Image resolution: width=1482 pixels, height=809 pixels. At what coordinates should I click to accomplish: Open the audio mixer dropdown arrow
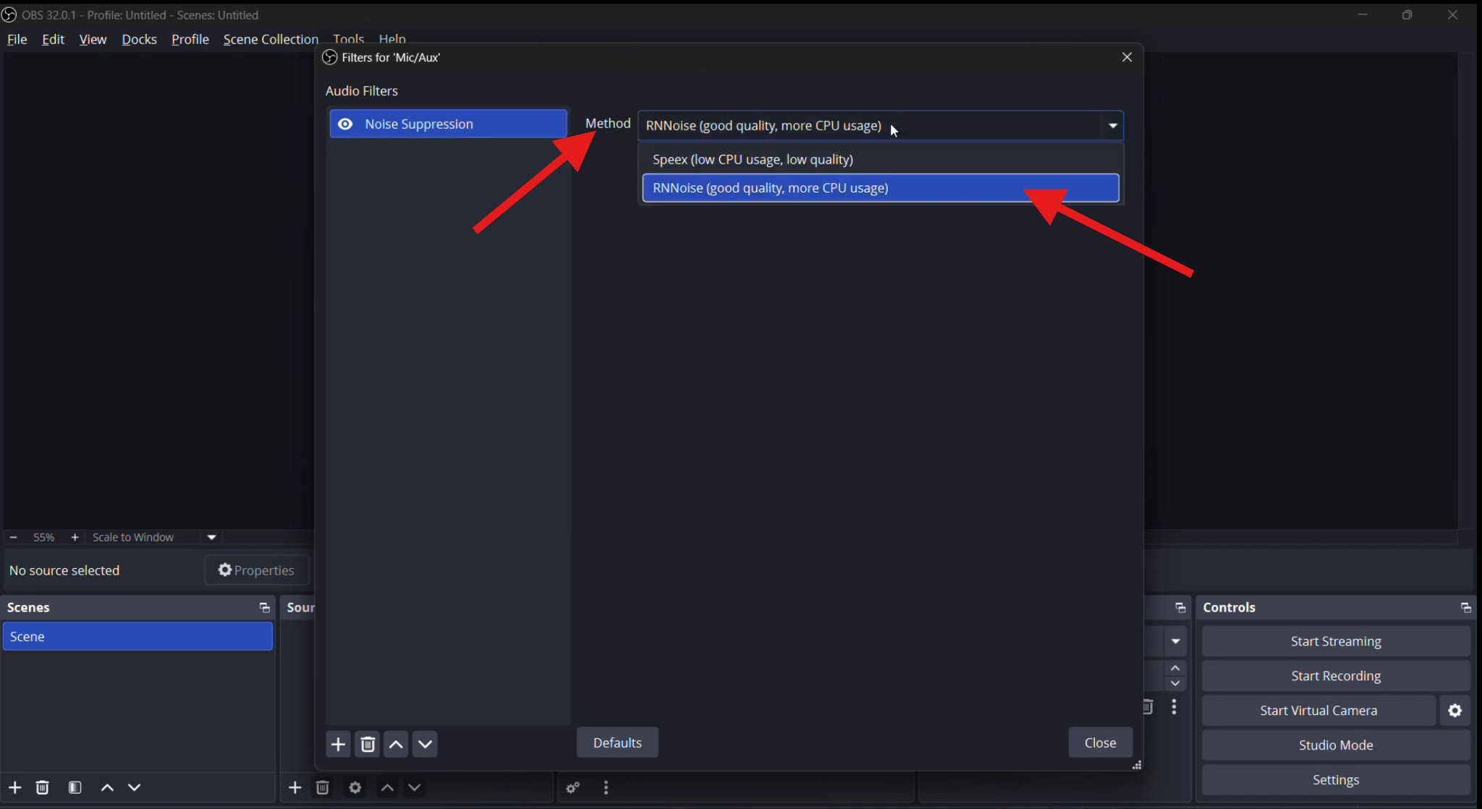point(1175,641)
